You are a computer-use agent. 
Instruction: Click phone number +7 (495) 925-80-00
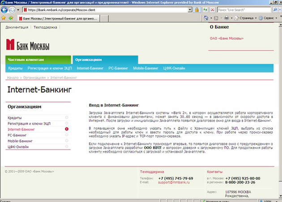pos(243,178)
